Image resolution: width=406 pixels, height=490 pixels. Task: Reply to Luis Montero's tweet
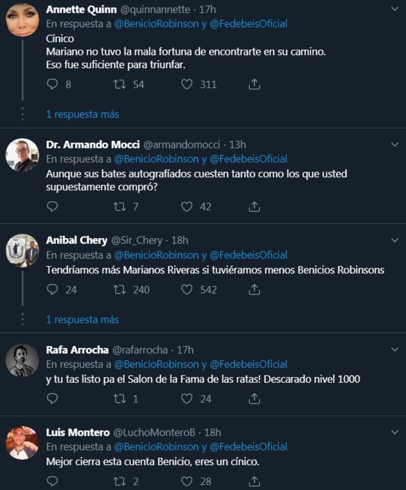[51, 480]
